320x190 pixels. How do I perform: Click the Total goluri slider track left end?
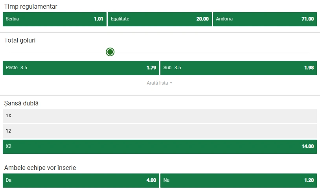[x=13, y=52]
